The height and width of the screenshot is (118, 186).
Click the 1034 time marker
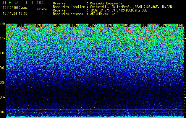tap(74, 25)
